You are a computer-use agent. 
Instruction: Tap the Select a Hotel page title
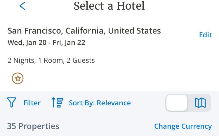(109, 6)
